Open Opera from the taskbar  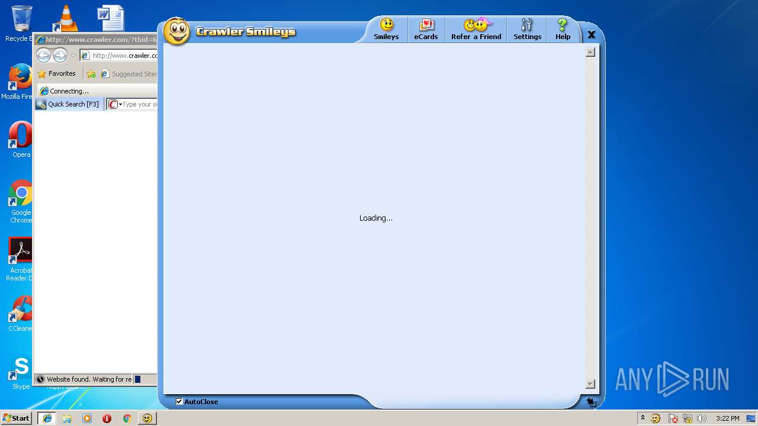[x=107, y=418]
